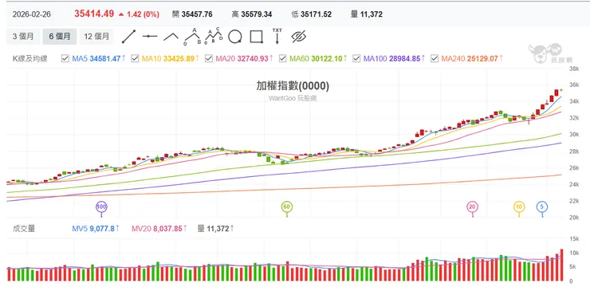Click the MA5 value 34581.47

pyautogui.click(x=105, y=59)
